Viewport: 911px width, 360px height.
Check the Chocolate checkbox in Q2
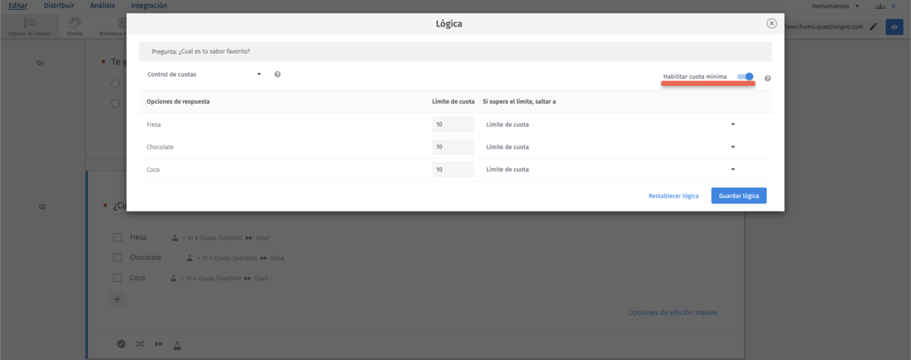pyautogui.click(x=118, y=258)
